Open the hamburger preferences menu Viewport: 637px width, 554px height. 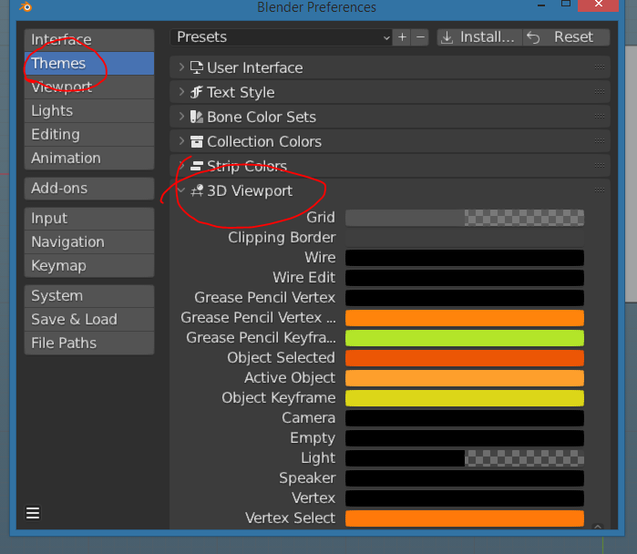(33, 513)
